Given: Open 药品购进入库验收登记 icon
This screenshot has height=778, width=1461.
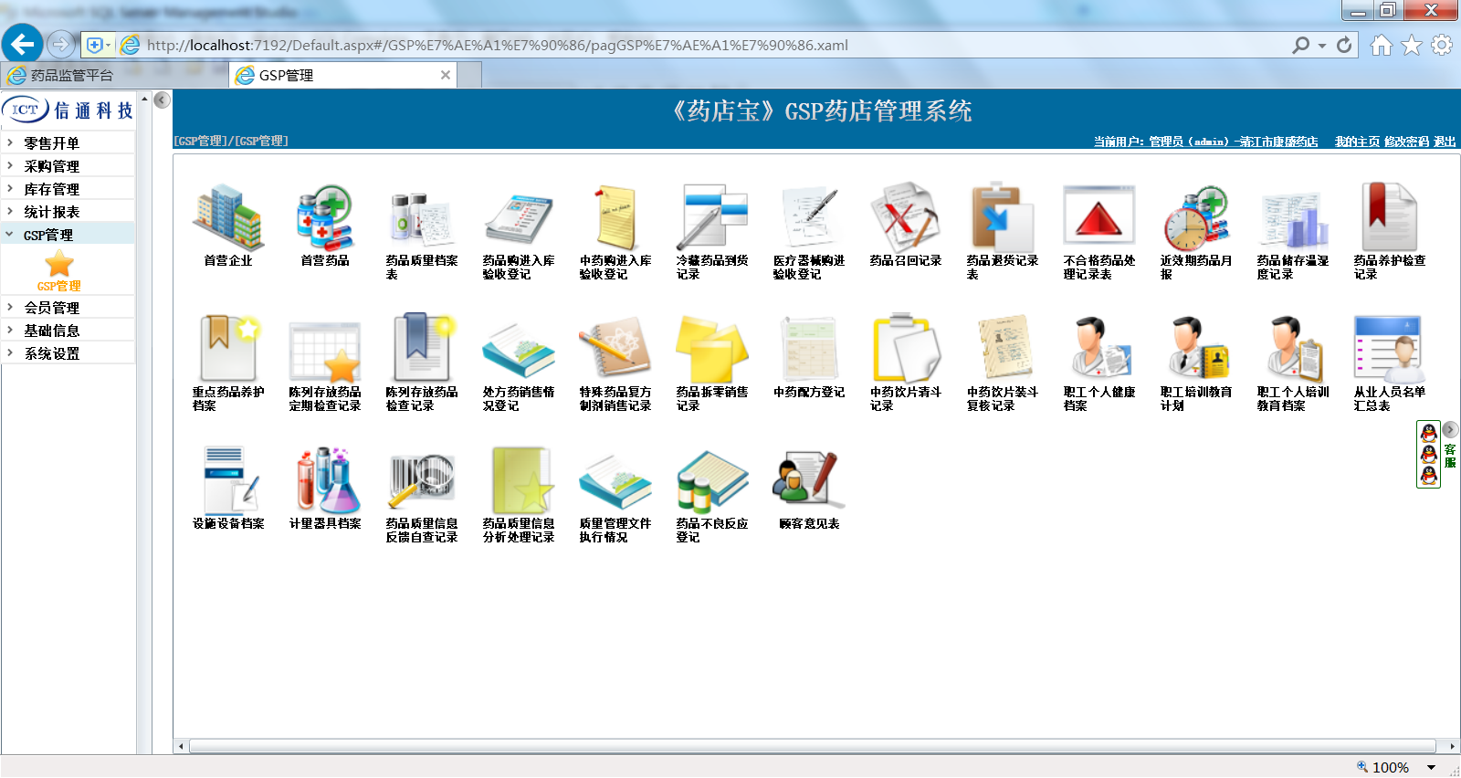Looking at the screenshot, I should [x=519, y=219].
